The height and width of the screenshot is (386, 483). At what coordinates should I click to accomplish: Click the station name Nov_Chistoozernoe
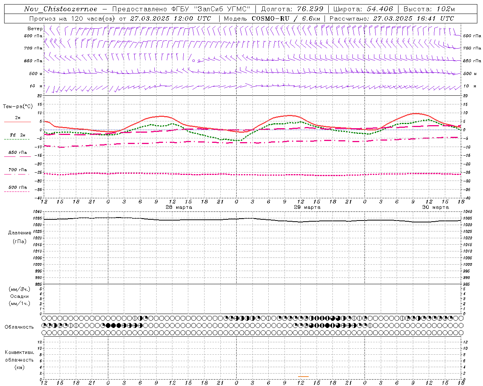point(60,9)
